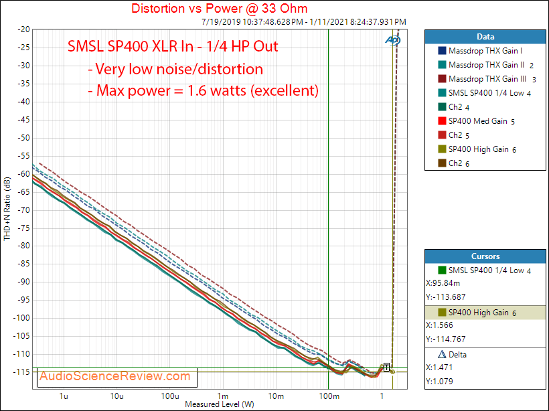Image resolution: width=549 pixels, height=411 pixels.
Task: Click the Measured Level (W) axis title
Action: coord(220,404)
